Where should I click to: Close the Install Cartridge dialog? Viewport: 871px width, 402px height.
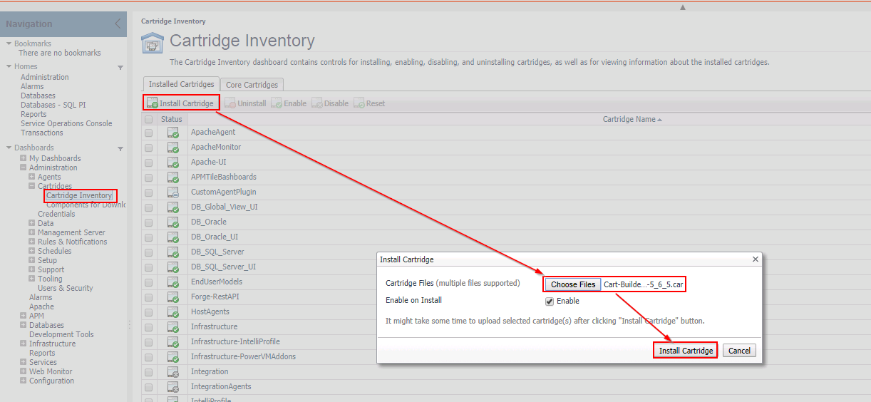tap(754, 259)
